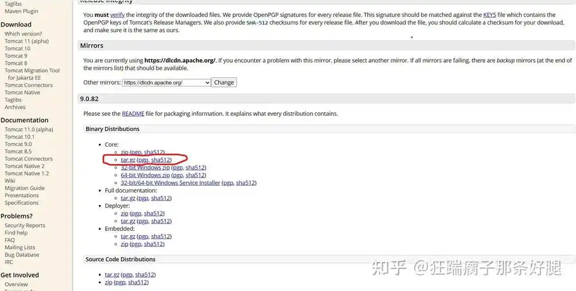
Task: Open Tomcat Connectors under Documentation section
Action: click(29, 159)
